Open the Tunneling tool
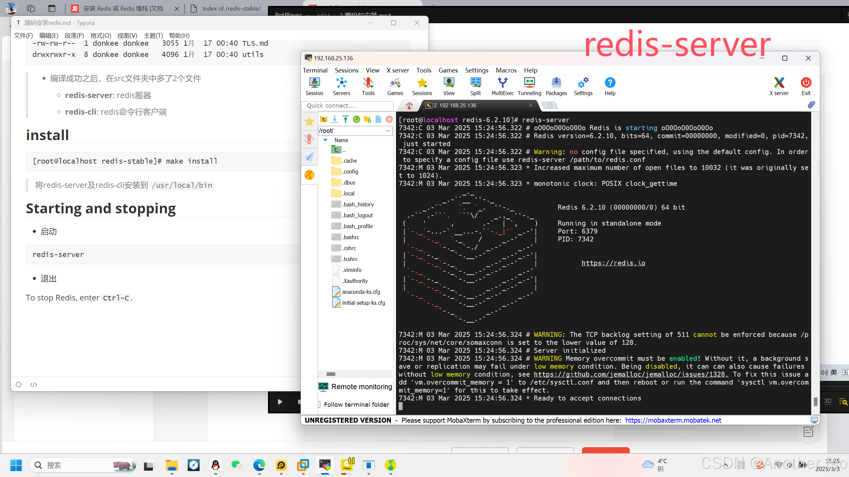Viewport: 849px width, 477px height. point(529,86)
